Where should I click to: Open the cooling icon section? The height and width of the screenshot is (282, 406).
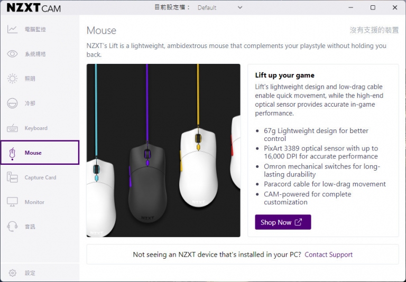(x=12, y=103)
